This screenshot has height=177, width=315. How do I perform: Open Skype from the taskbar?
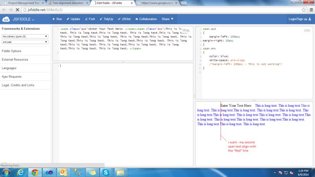[106, 172]
